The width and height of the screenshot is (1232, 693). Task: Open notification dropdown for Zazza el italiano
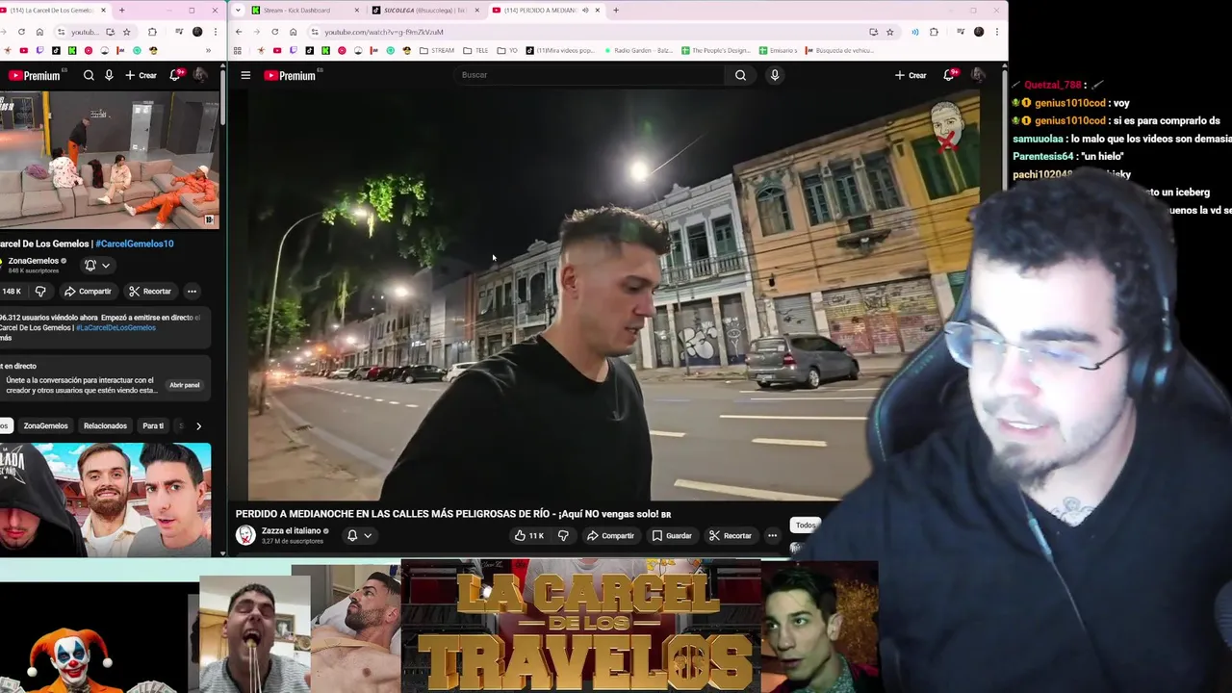click(358, 535)
